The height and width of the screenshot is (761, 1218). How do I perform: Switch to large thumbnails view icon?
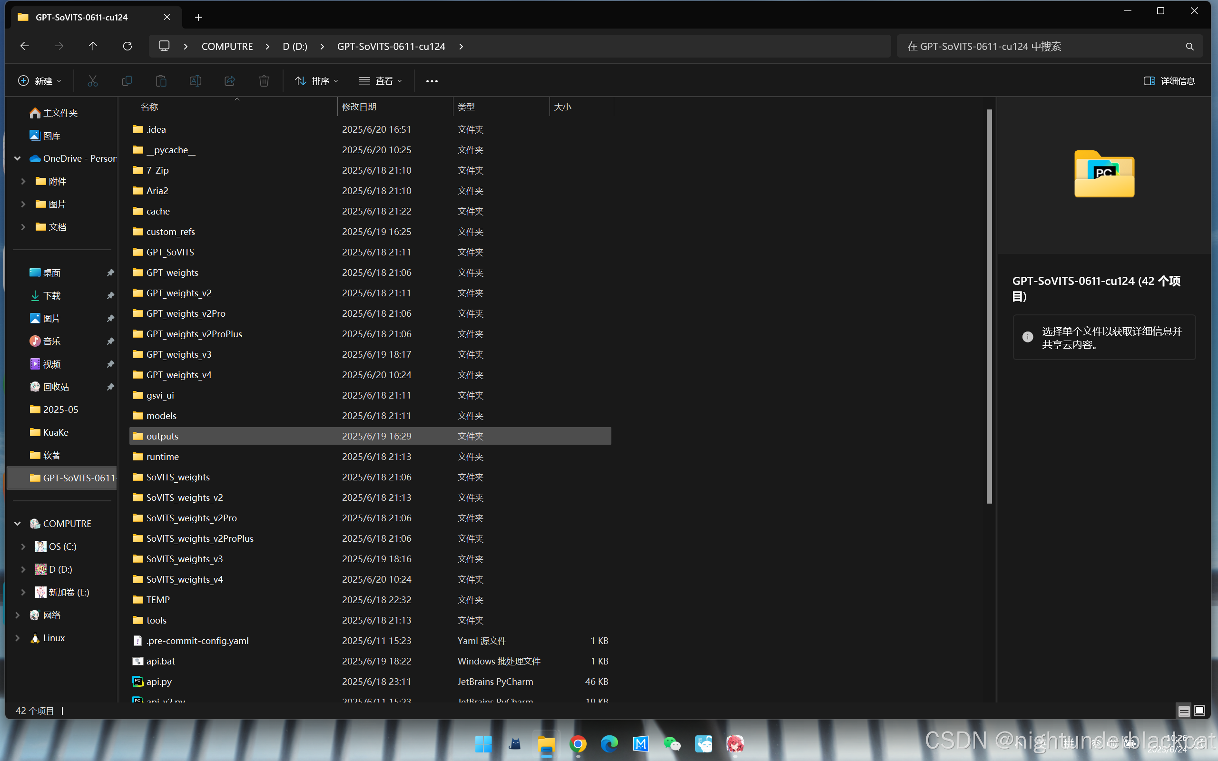pos(1199,711)
